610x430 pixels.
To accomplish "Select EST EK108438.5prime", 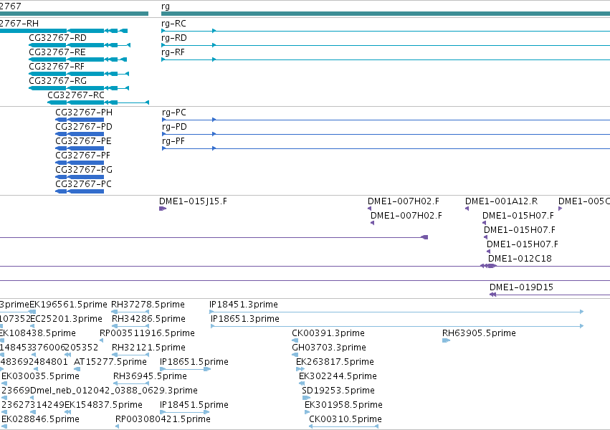I will 2,340.
